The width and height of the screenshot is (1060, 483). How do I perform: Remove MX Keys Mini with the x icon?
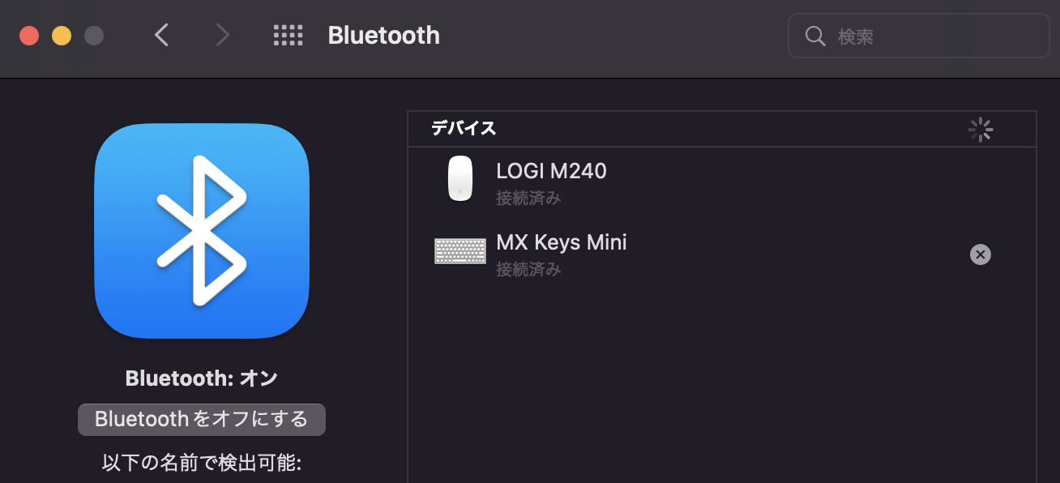pyautogui.click(x=981, y=254)
